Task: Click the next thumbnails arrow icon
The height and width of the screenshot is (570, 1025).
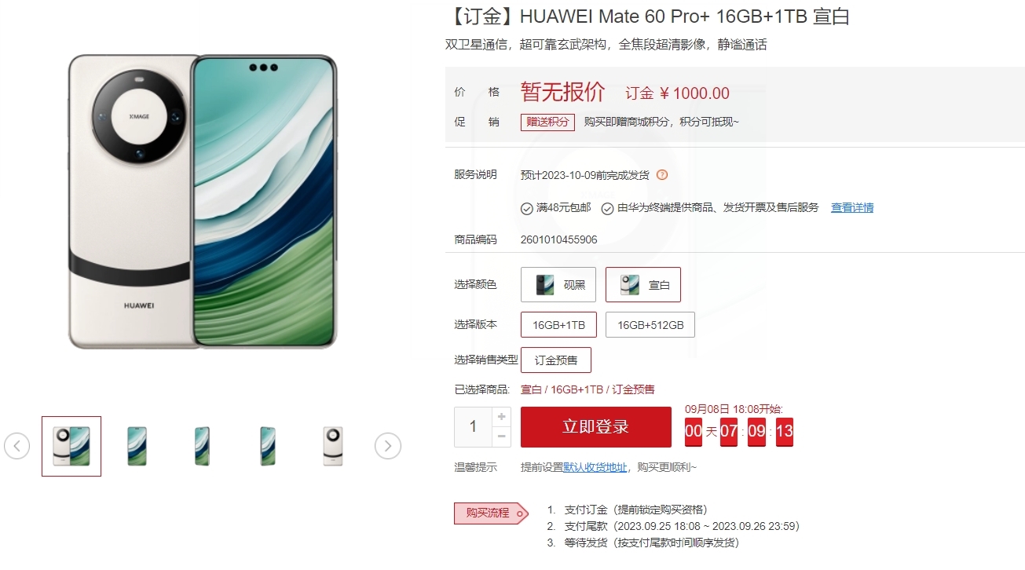Action: (387, 446)
